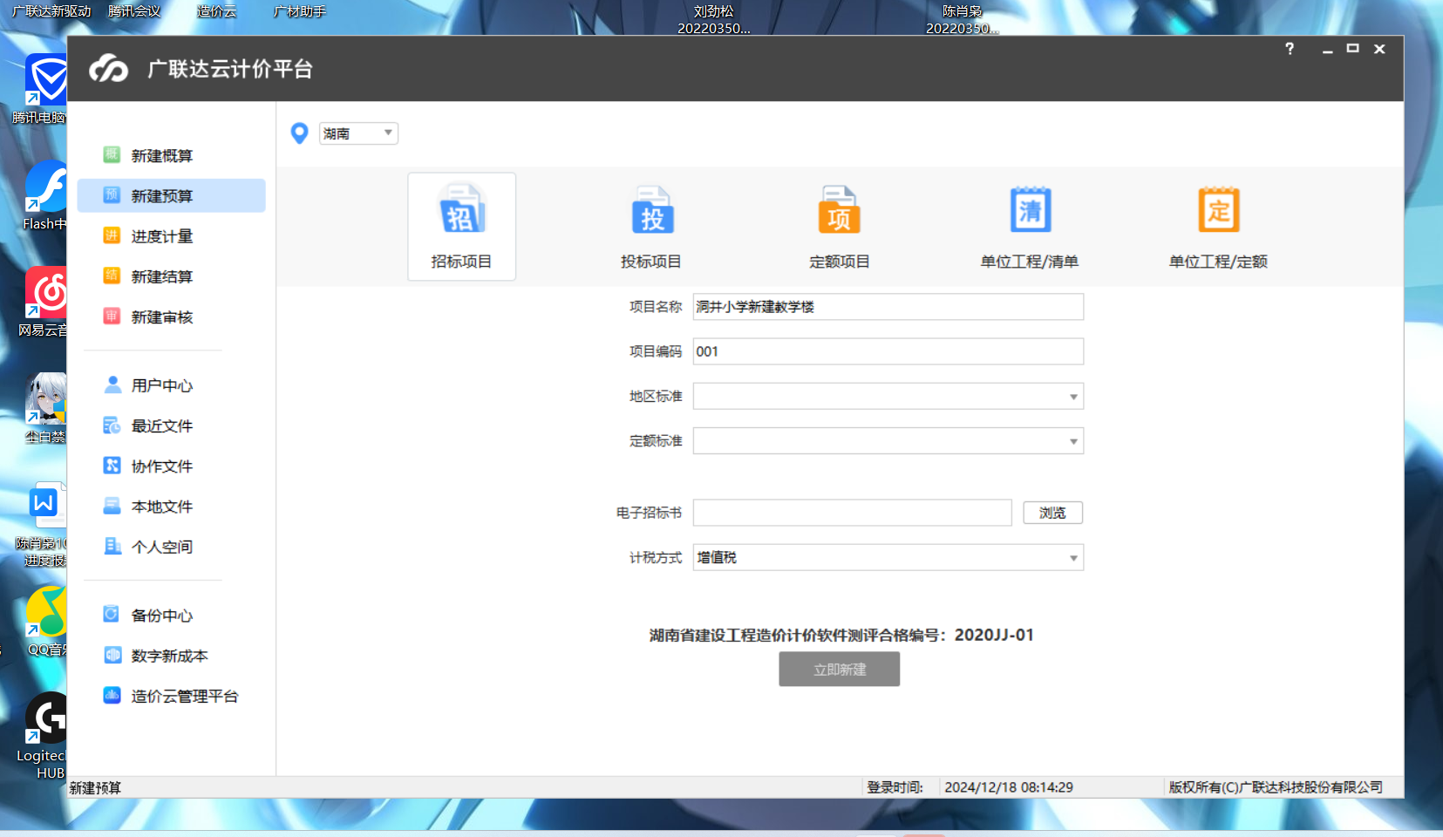Open 新建审核 menu item
Screen dimensions: 1443x837
pos(171,316)
